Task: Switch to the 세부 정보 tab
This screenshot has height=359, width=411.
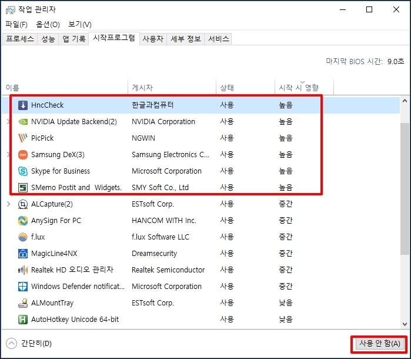Action: (x=186, y=39)
